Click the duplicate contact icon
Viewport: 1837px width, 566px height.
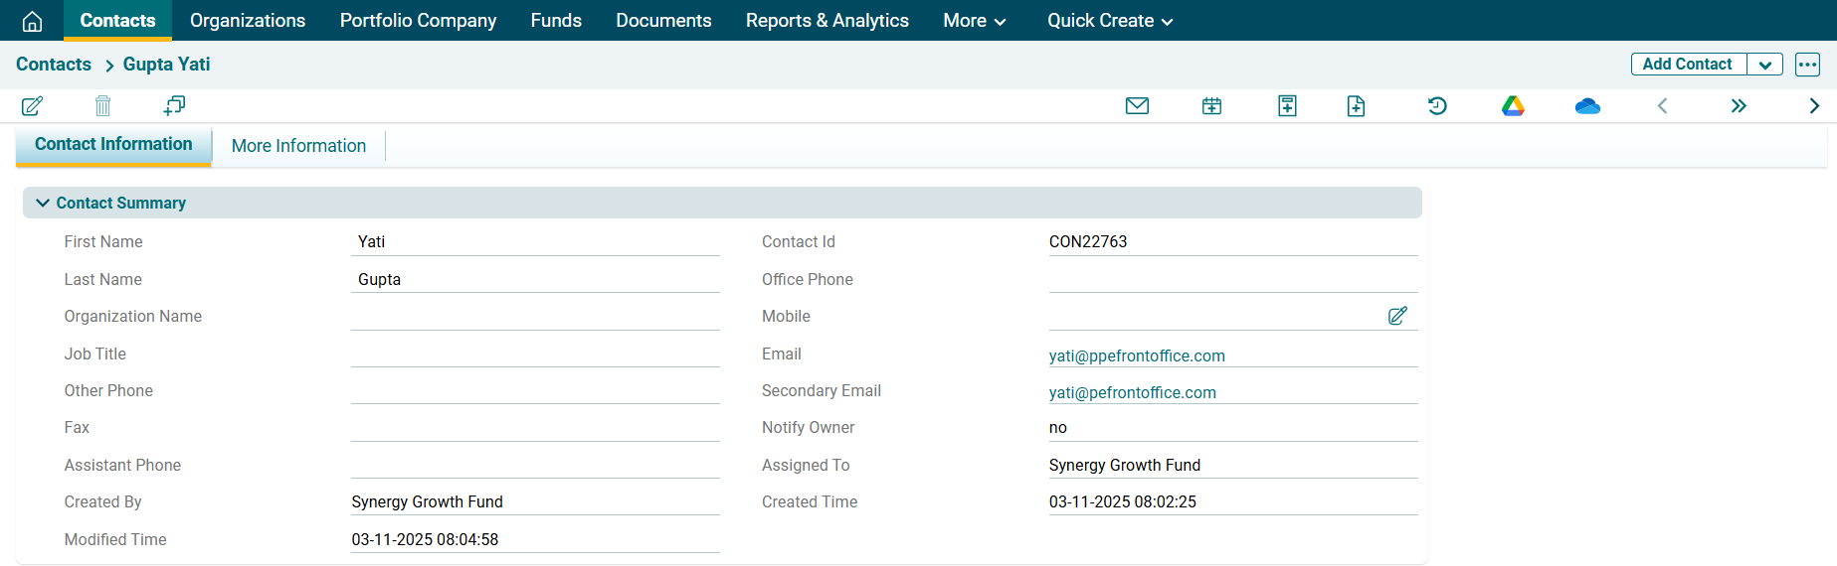(x=174, y=106)
